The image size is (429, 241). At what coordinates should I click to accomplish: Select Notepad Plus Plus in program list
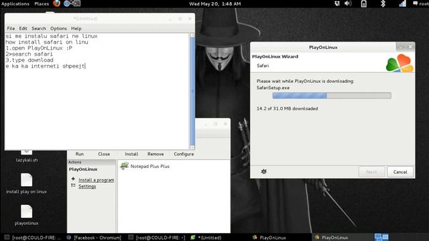(150, 166)
